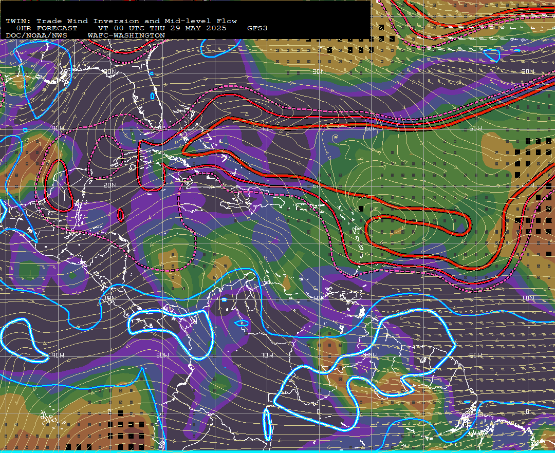Click the island of Jamaica on the map
This screenshot has height=453, width=555.
click(192, 209)
